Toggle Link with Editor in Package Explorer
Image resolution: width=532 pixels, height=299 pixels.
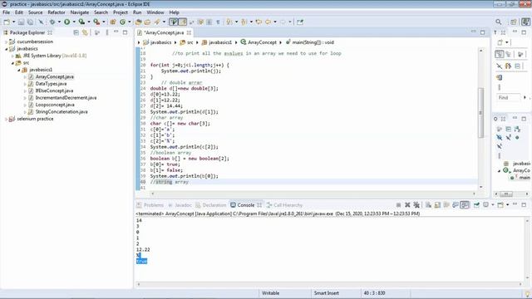85,32
